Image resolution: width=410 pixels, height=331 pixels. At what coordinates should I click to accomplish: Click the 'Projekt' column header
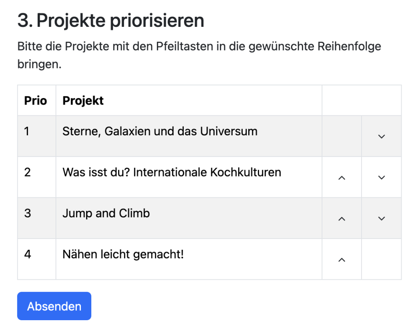coord(82,100)
